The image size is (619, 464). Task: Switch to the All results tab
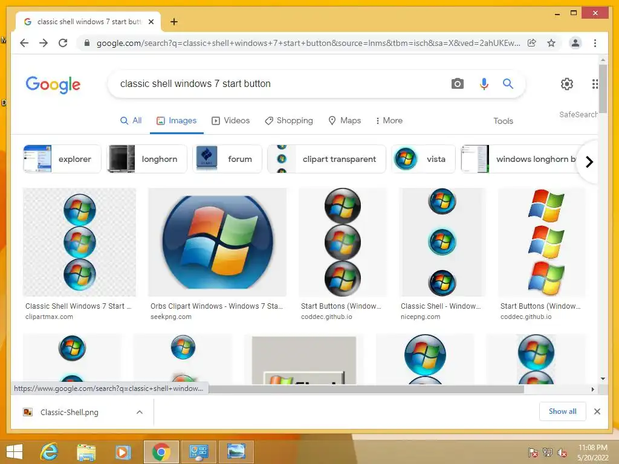(x=131, y=120)
